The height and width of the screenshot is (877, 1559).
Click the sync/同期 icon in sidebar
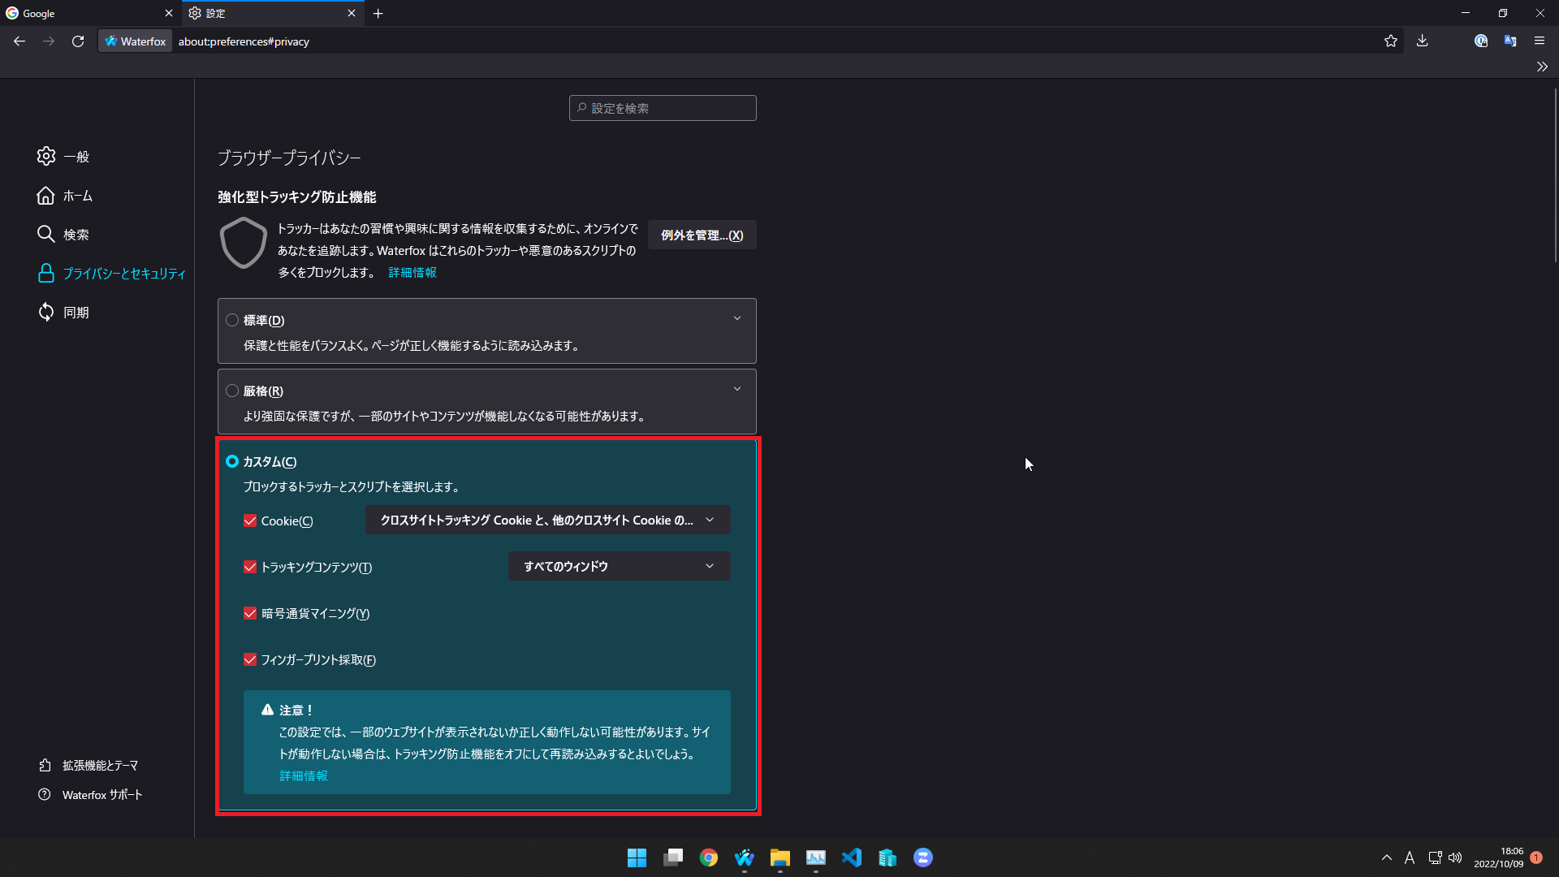[x=46, y=312]
